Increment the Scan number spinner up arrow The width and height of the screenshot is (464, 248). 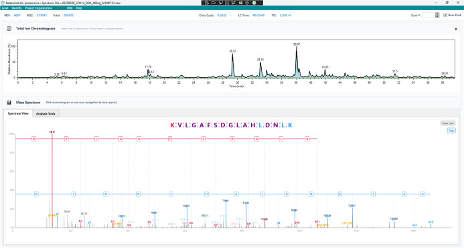click(437, 14)
